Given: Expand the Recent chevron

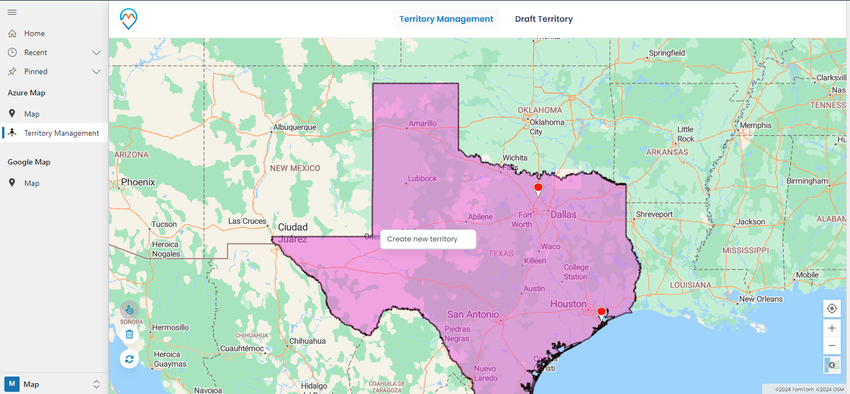Looking at the screenshot, I should click(96, 53).
